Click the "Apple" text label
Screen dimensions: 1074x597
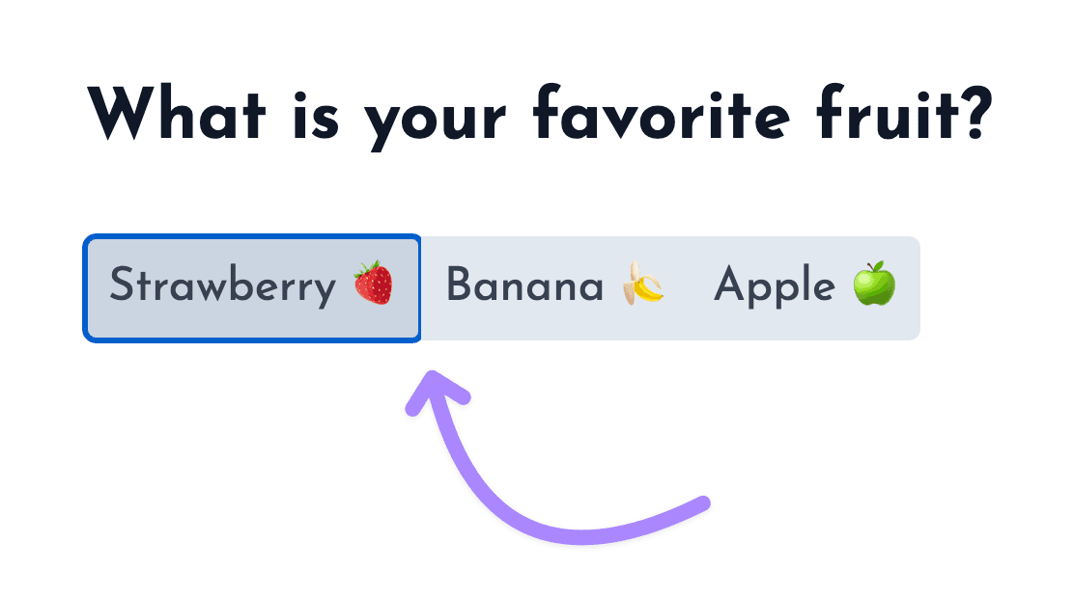tap(774, 287)
